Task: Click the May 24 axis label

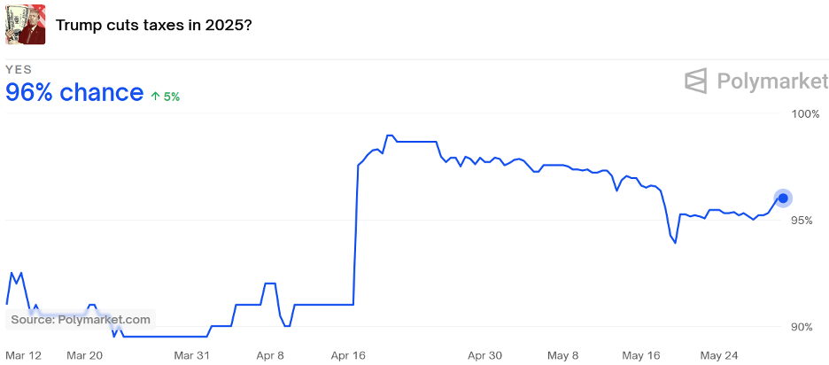Action: [718, 355]
